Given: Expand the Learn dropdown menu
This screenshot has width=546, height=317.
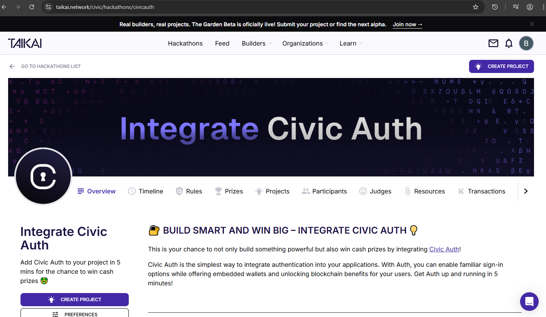Looking at the screenshot, I should 351,43.
